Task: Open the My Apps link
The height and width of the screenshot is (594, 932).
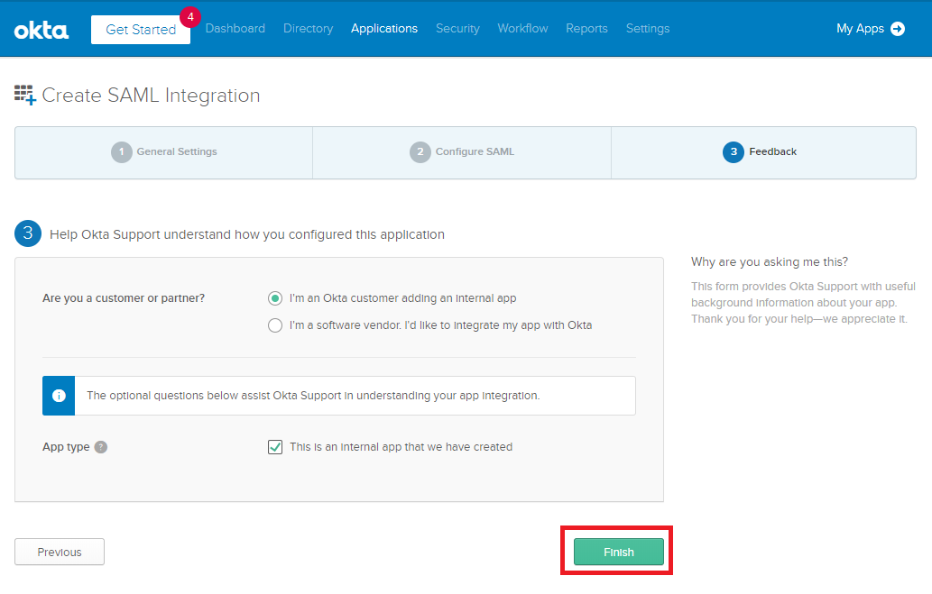Action: tap(860, 29)
